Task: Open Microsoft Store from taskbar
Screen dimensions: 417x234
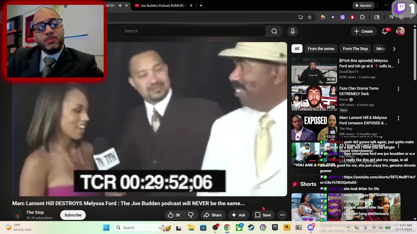Action: 203,228
